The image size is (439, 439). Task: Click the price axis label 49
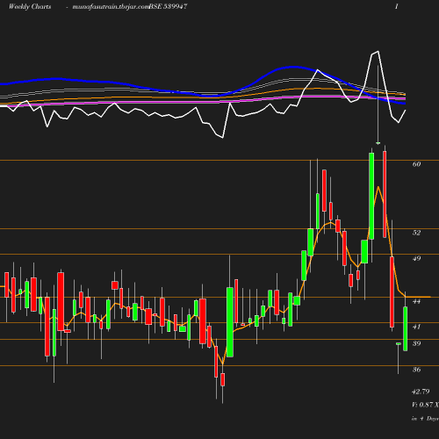416,258
